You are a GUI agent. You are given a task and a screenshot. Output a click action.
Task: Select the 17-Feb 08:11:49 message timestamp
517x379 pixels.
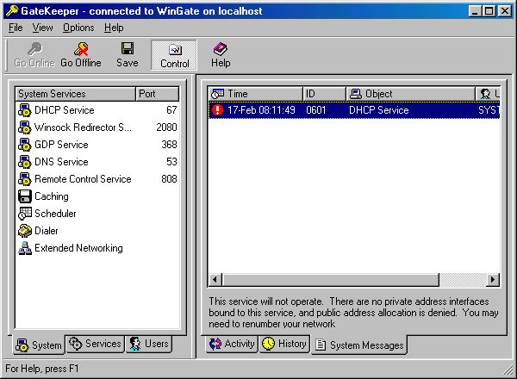[261, 110]
